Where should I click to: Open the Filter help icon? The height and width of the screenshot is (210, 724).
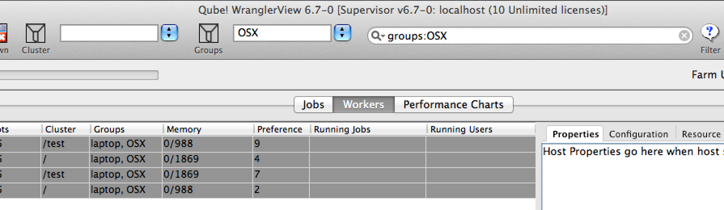(x=709, y=33)
